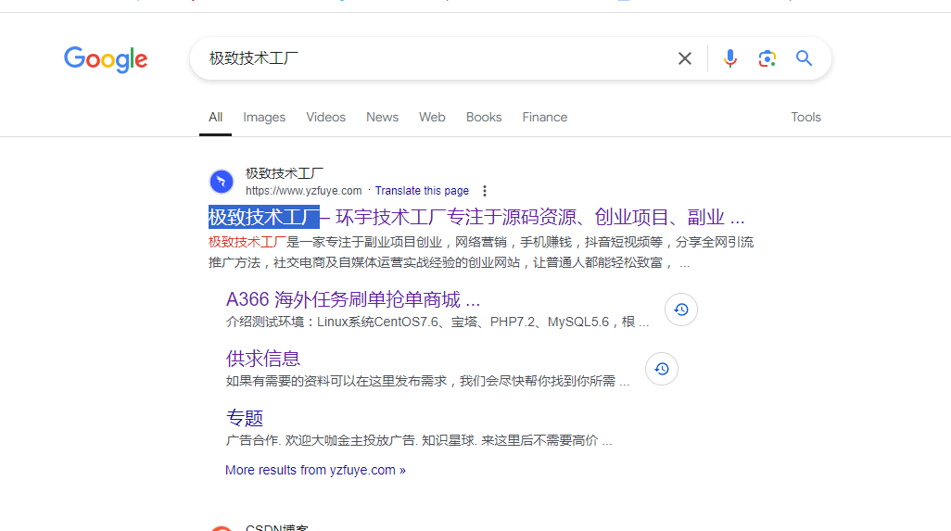This screenshot has width=951, height=531.
Task: Switch to the Images tab
Action: pos(264,118)
